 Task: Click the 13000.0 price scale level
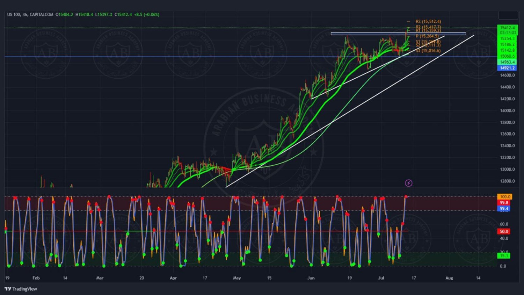point(507,170)
